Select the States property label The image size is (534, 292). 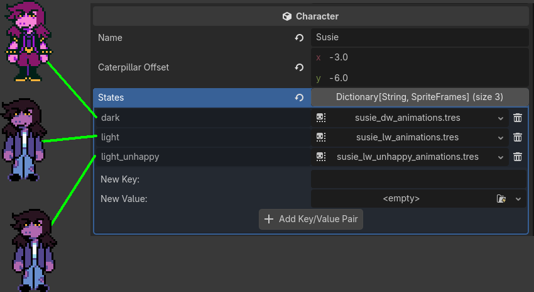click(111, 98)
